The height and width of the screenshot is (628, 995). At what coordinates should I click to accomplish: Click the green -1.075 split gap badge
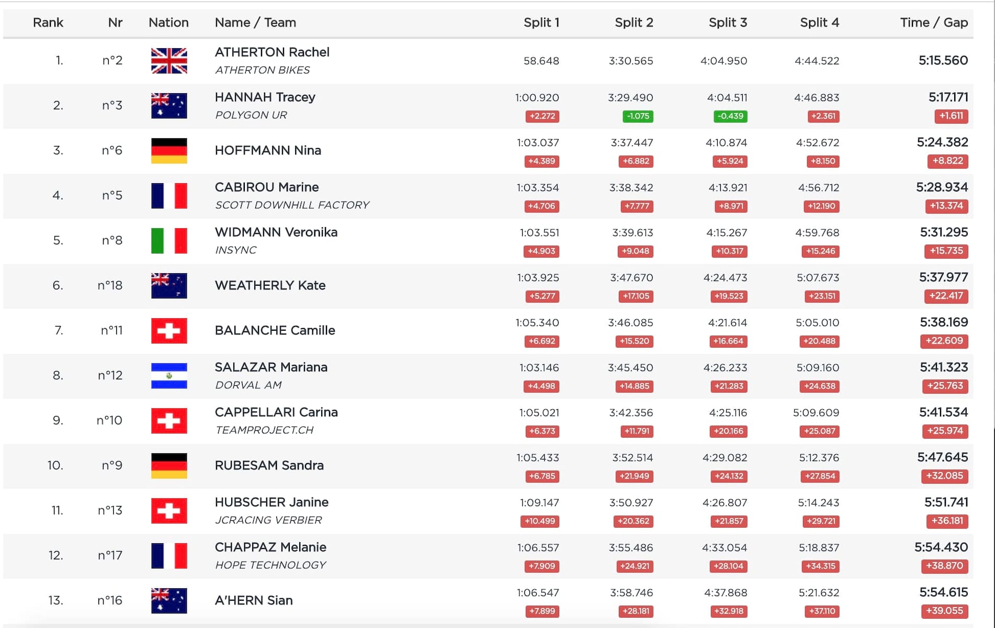(637, 116)
